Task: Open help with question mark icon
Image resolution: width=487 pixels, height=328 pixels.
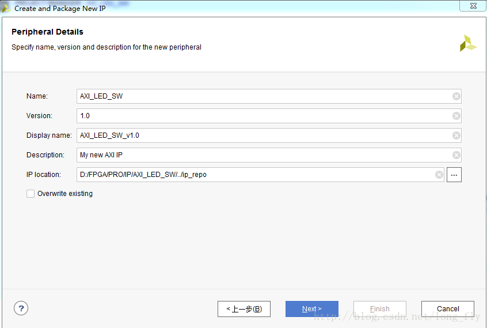Action: 21,308
